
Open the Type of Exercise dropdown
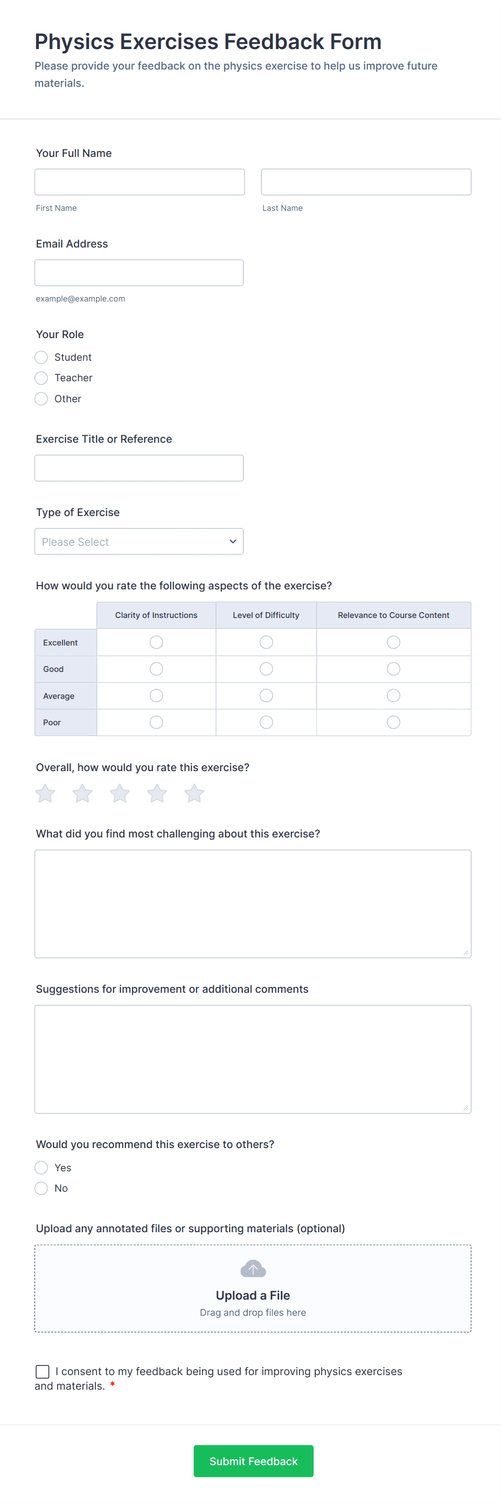[x=139, y=541]
